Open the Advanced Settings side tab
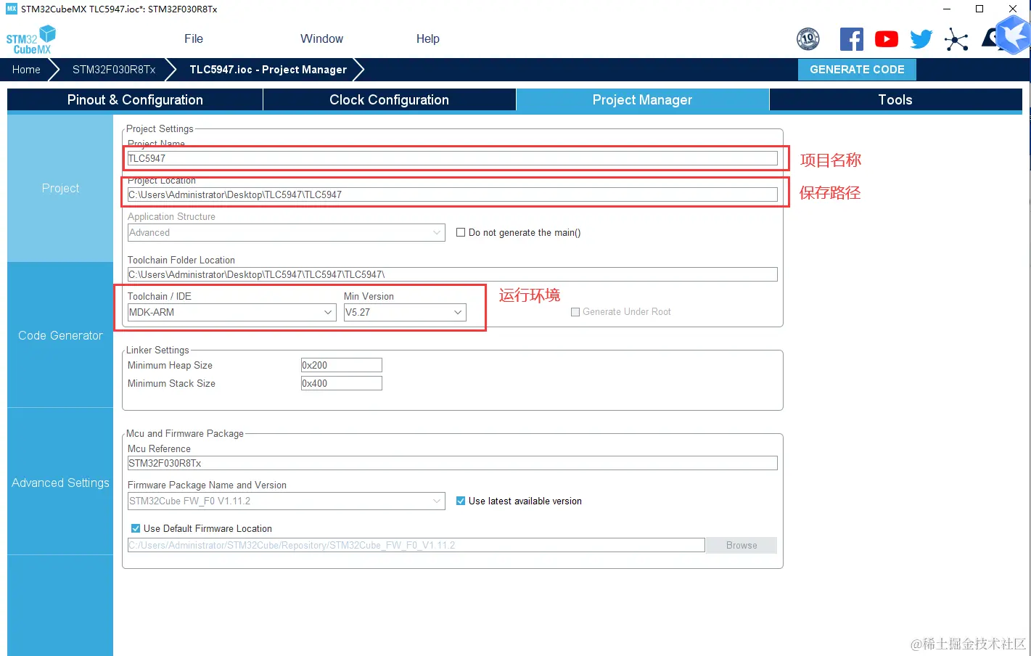1031x656 pixels. tap(60, 483)
